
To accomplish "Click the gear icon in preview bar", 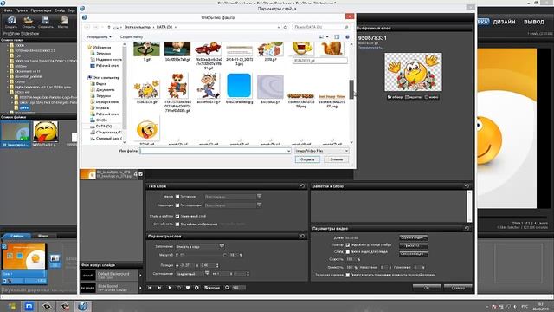I will (196, 288).
